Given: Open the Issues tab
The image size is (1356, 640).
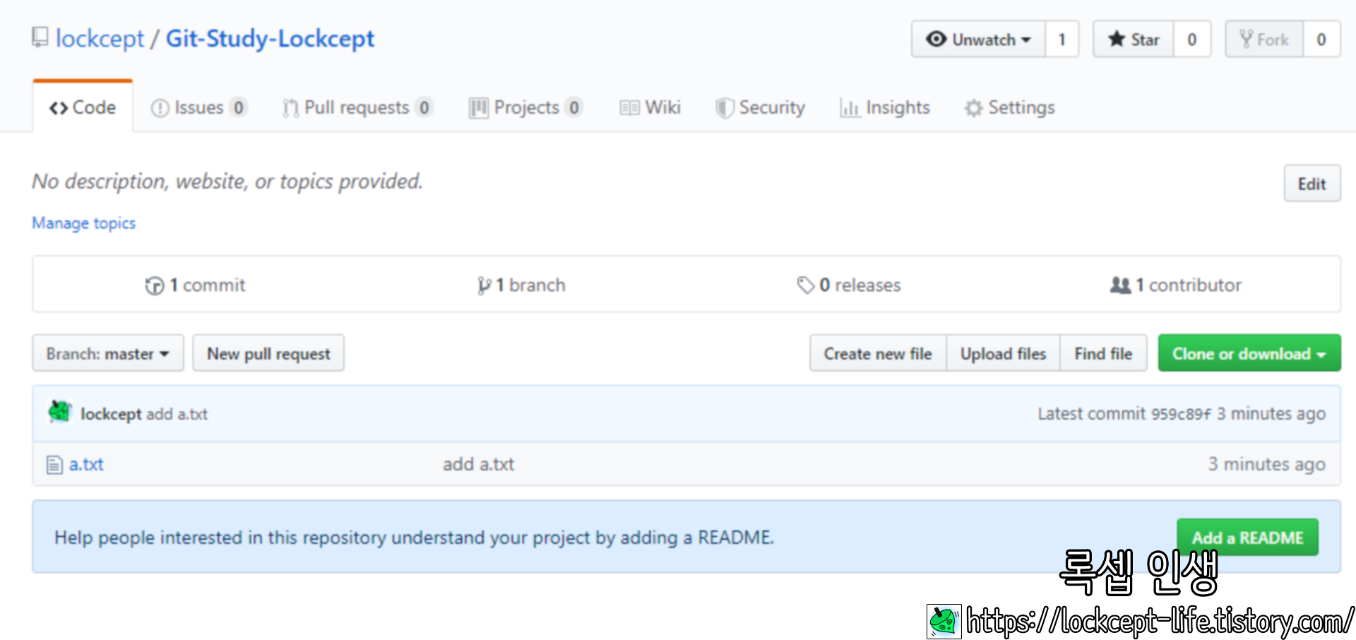Looking at the screenshot, I should coord(199,107).
